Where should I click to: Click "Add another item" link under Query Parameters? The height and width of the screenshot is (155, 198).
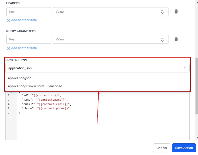tap(24, 48)
